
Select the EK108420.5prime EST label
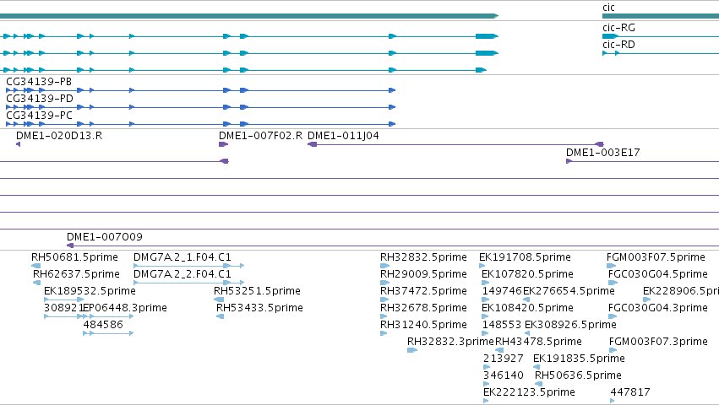527,308
